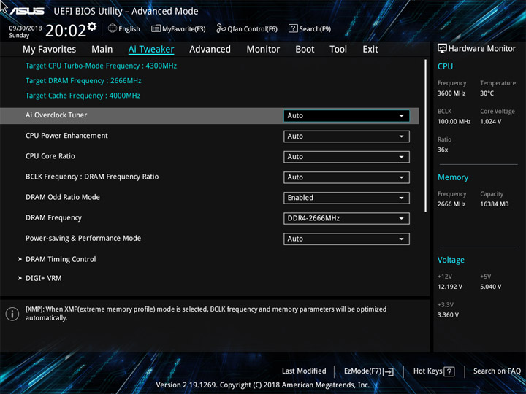This screenshot has height=394, width=526.
Task: Open the CPU Core Ratio dropdown
Action: (346, 157)
